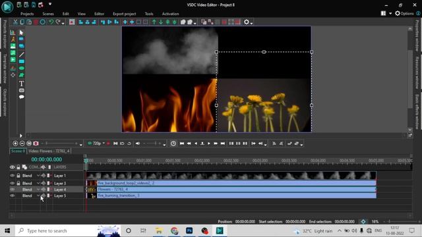
Task: Open Blend mode dropdown for Layer 5
Action: click(x=38, y=196)
